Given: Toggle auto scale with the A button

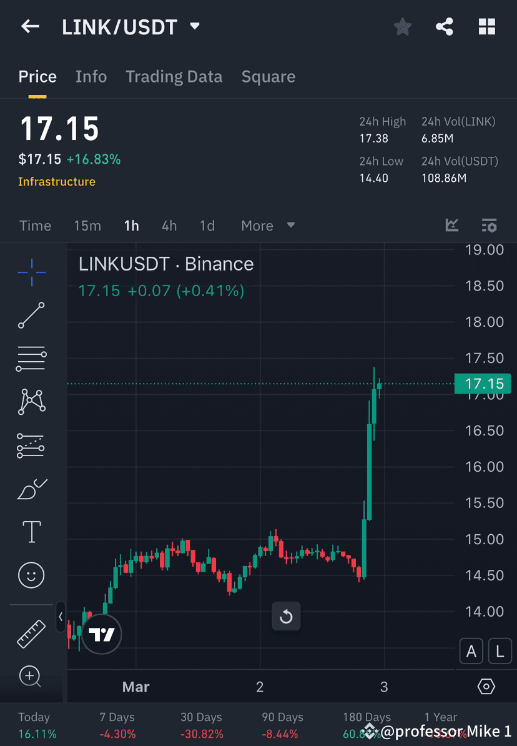Looking at the screenshot, I should [471, 651].
